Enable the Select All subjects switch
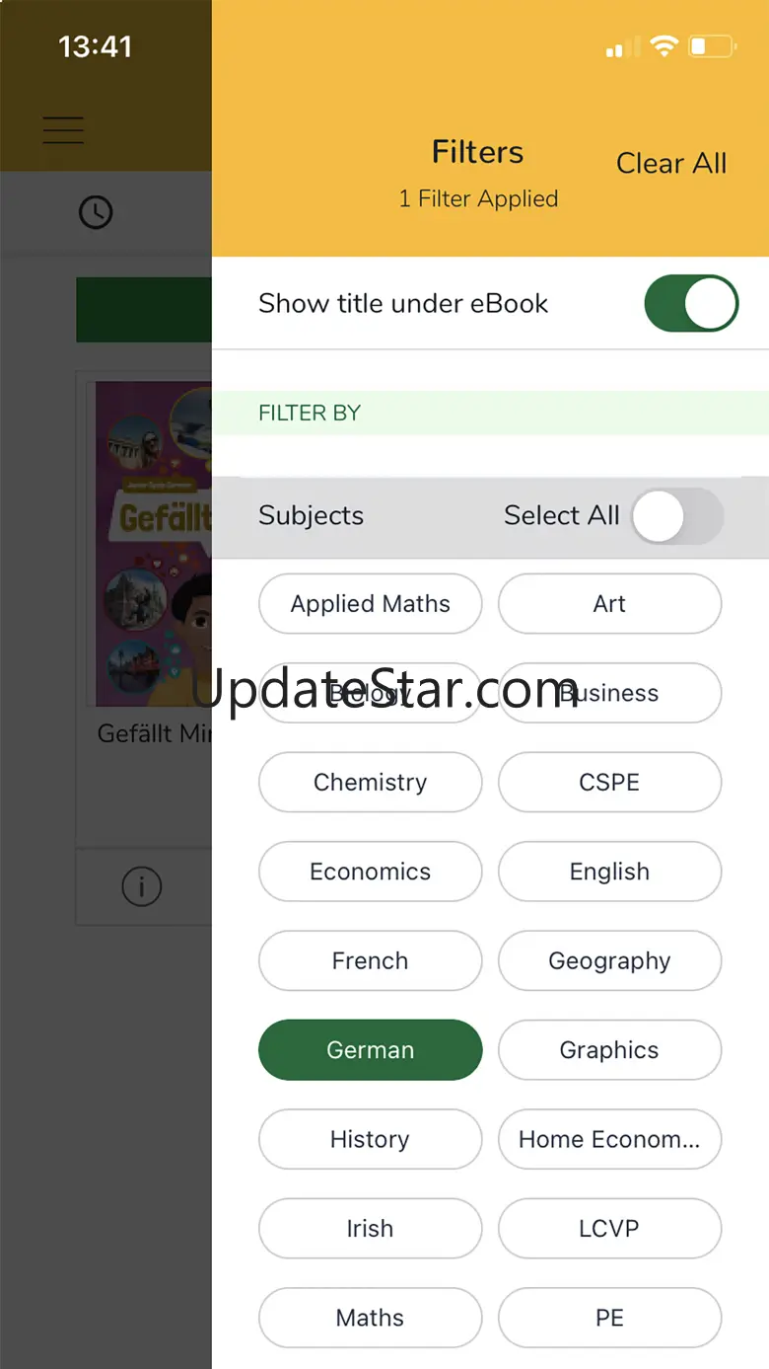The width and height of the screenshot is (769, 1369). point(676,515)
